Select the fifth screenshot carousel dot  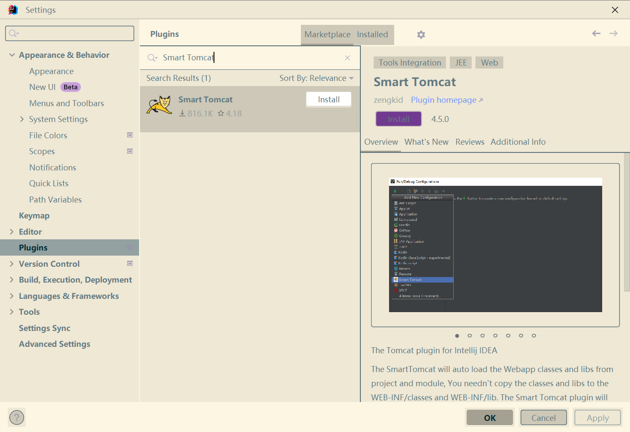[x=508, y=336]
